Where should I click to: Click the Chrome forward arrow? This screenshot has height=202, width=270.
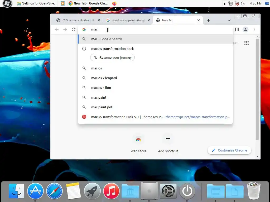coord(65,29)
